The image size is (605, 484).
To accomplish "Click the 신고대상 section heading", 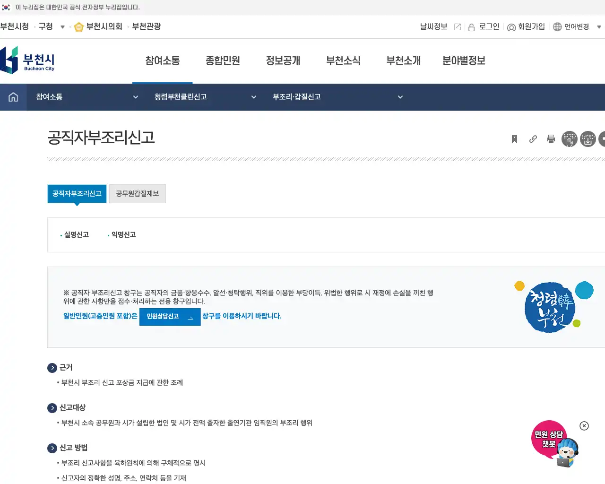I will tap(72, 407).
